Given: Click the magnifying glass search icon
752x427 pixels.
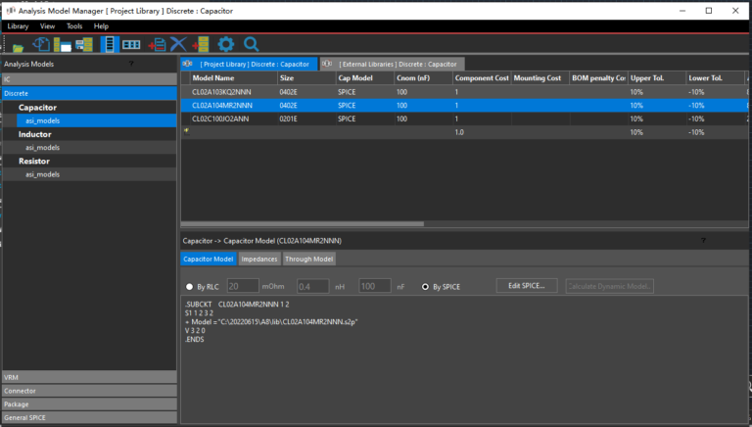Looking at the screenshot, I should click(x=251, y=44).
